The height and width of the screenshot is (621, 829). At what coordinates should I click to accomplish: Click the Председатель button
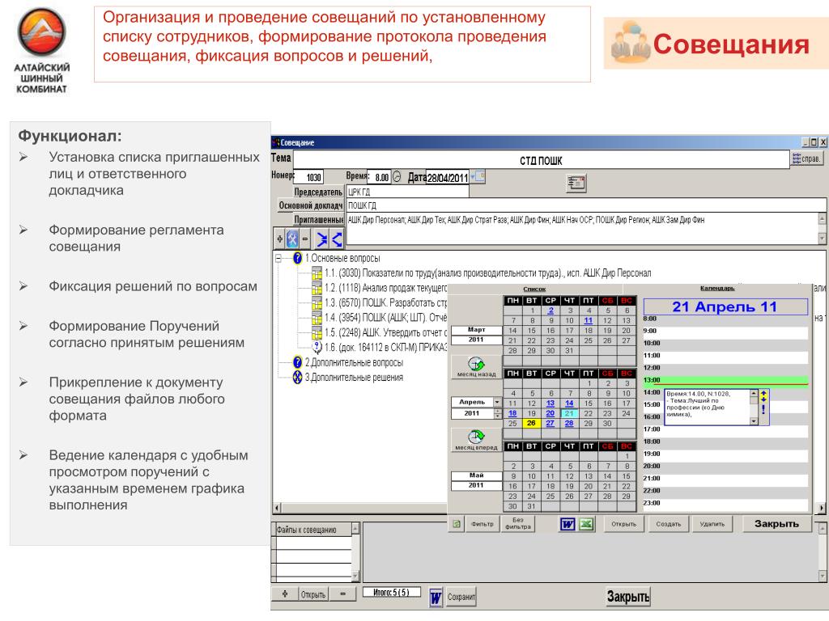click(318, 192)
